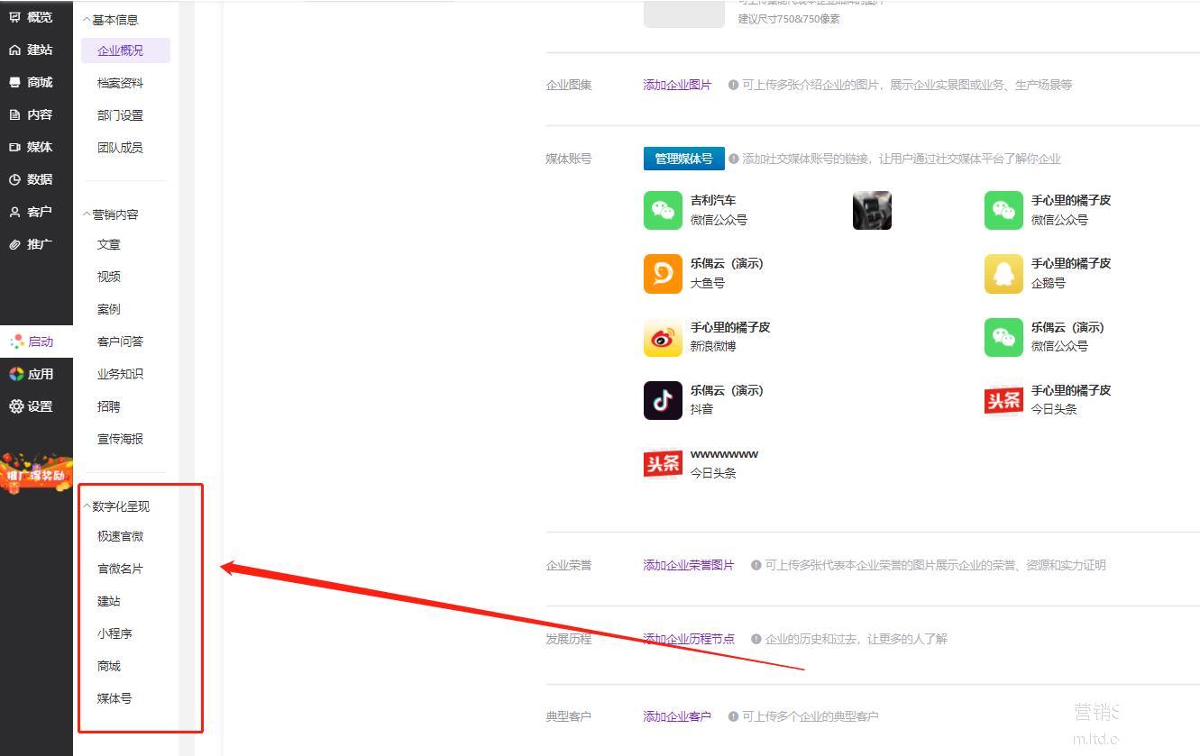Click the 推广赚奖励 promotional banner

36,475
